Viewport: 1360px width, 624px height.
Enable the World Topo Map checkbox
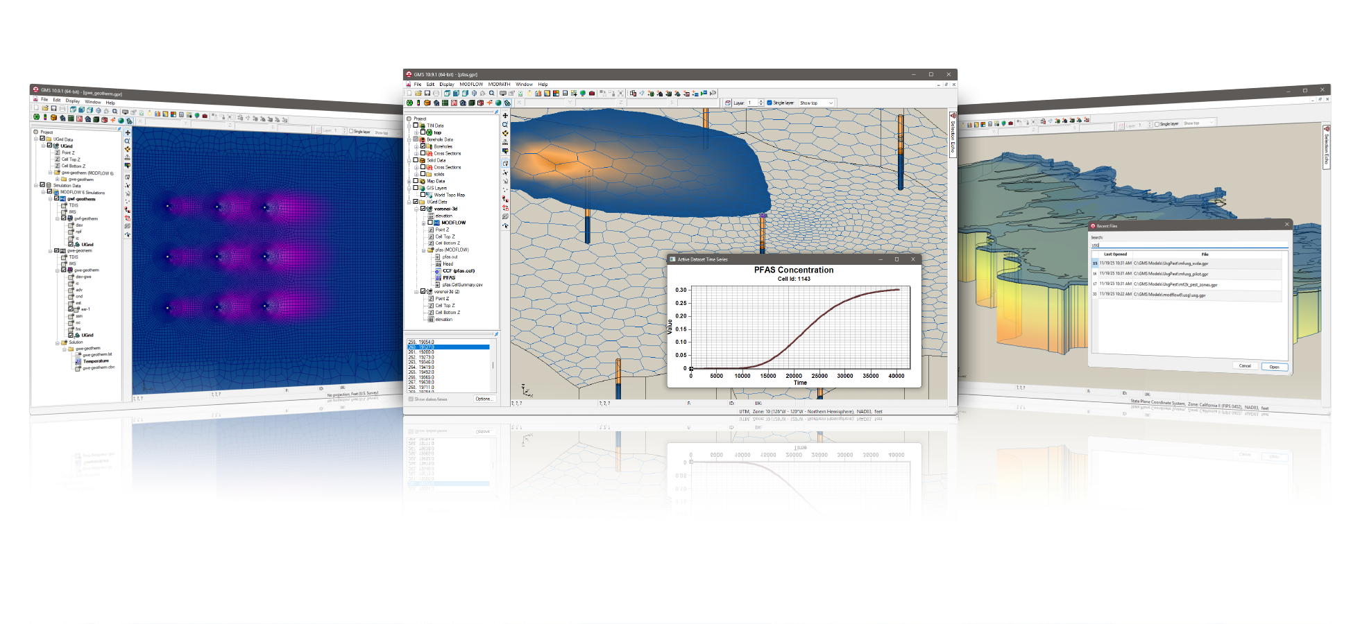[423, 195]
